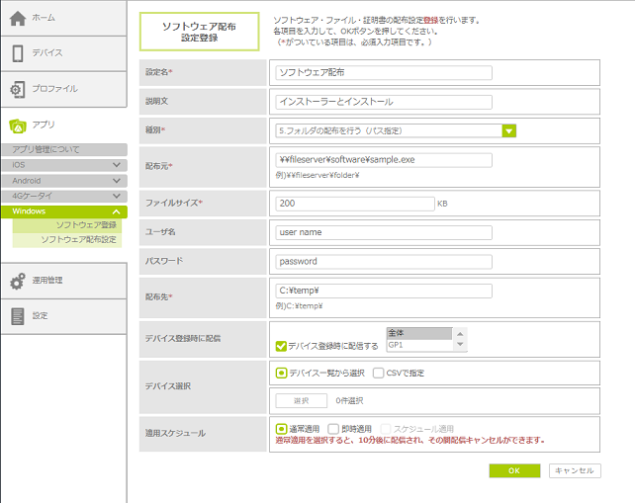Click the green App shield icon
Screen dimensions: 635x503
click(x=18, y=126)
